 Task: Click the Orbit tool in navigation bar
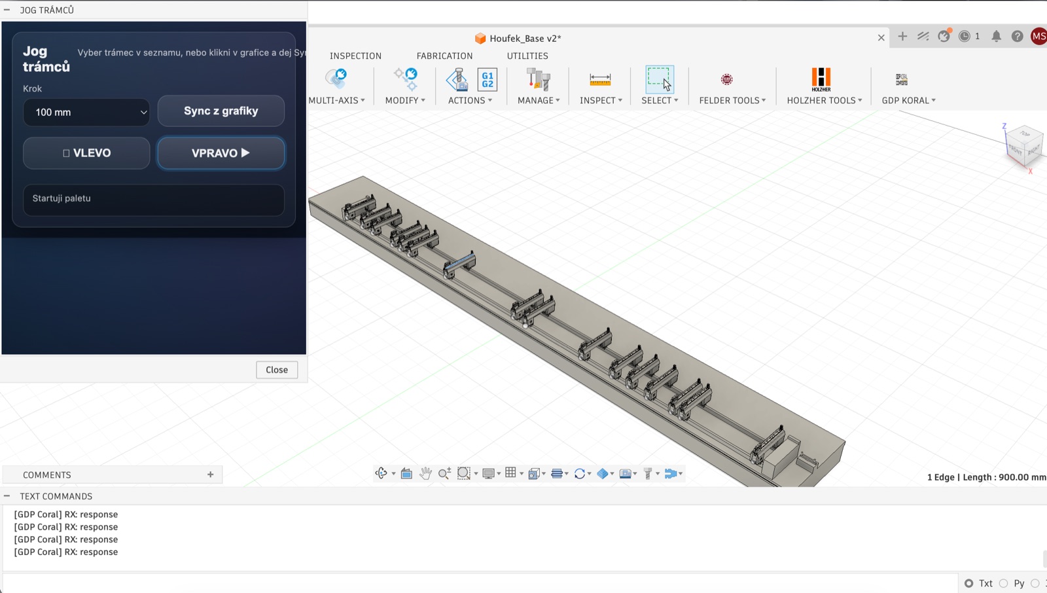[382, 473]
